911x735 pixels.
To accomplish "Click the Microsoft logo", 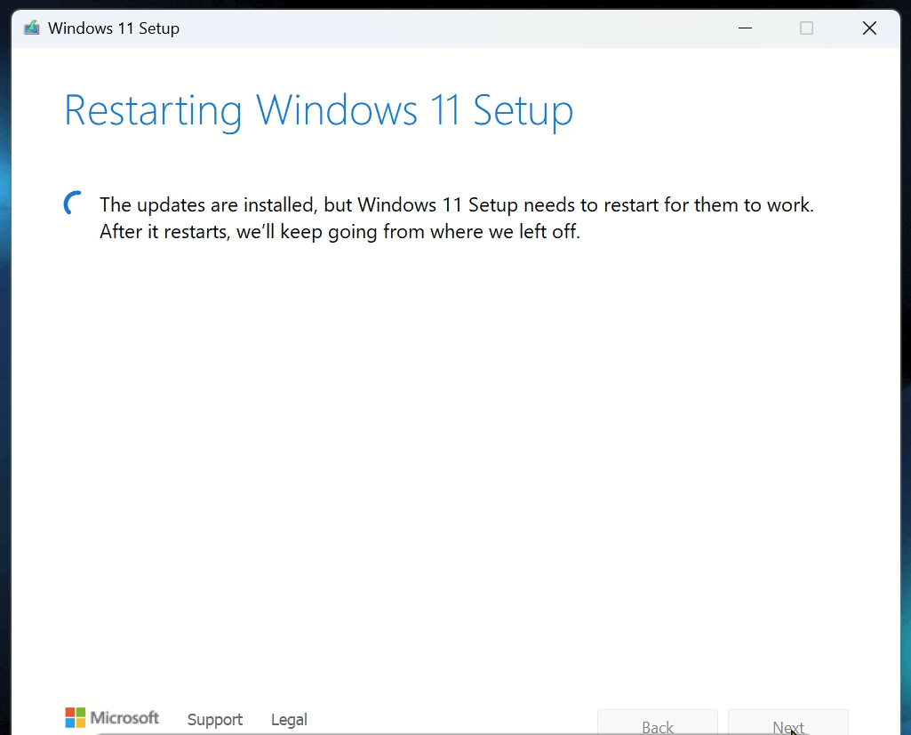I will click(x=112, y=717).
